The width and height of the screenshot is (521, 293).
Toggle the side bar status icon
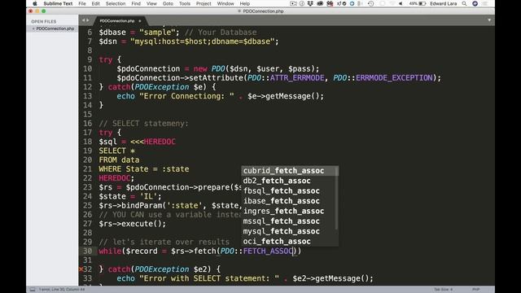[x=33, y=290]
